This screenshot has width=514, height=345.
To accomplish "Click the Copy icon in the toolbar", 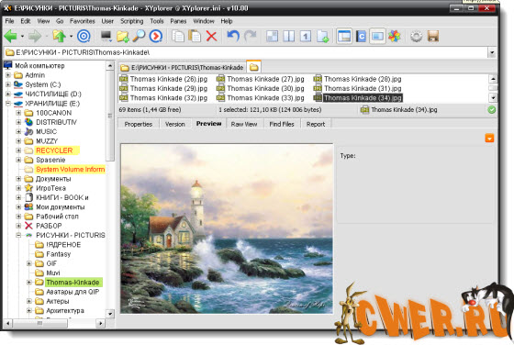I will coord(178,36).
